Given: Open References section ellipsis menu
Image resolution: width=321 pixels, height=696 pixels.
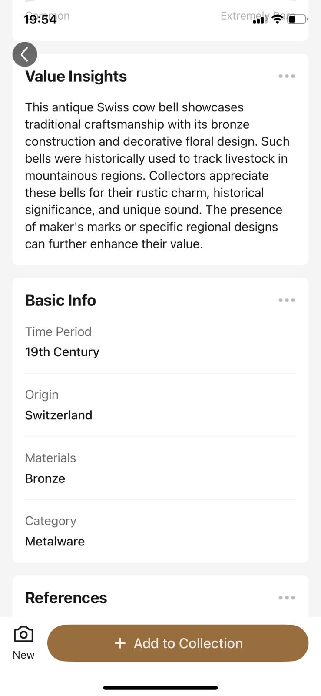Looking at the screenshot, I should click(x=287, y=598).
